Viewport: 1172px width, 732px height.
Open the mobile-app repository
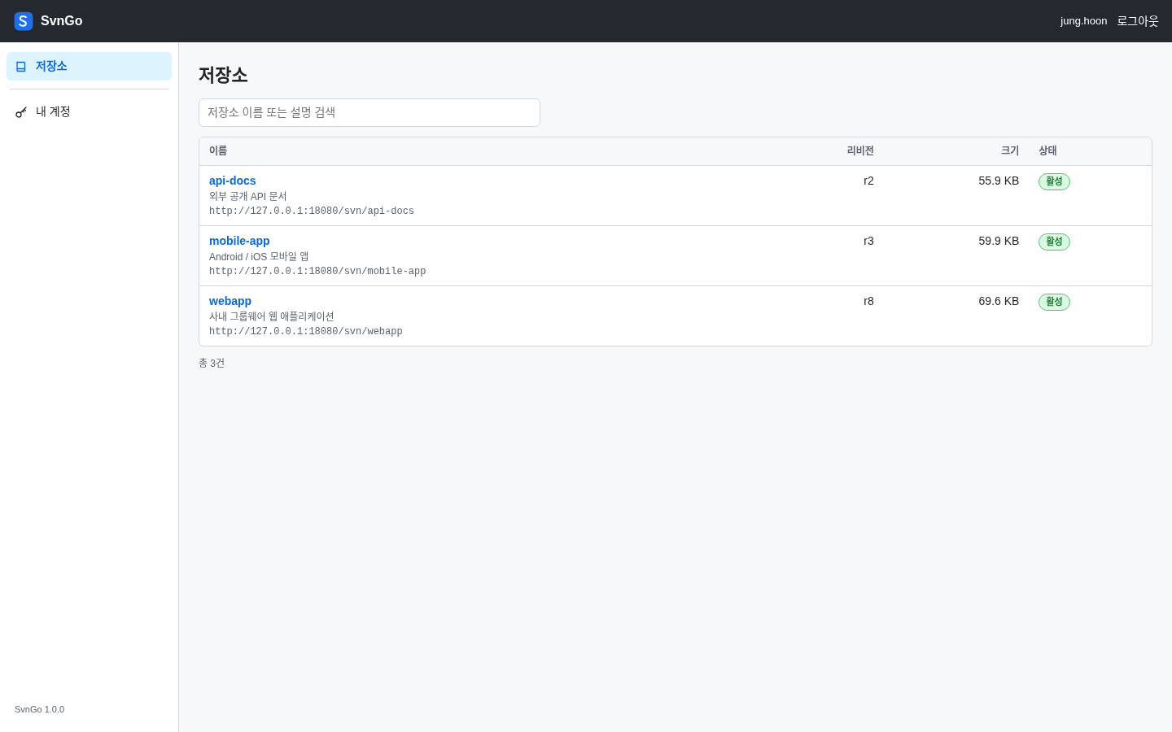tap(239, 241)
